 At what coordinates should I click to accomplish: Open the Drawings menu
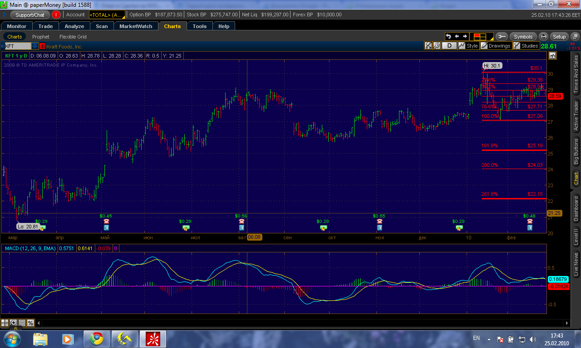pos(496,46)
